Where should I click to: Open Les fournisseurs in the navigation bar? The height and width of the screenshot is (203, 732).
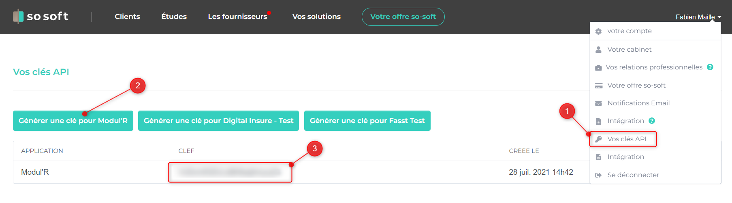(237, 17)
